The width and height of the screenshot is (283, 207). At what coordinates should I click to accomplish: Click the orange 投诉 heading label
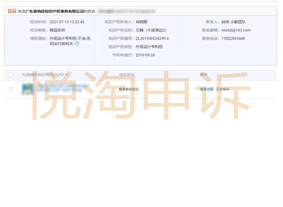pos(12,11)
